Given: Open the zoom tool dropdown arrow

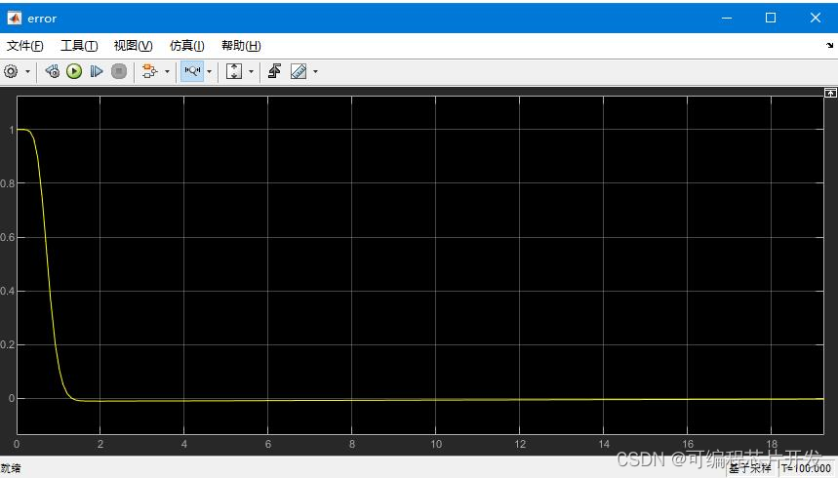Looking at the screenshot, I should (209, 71).
